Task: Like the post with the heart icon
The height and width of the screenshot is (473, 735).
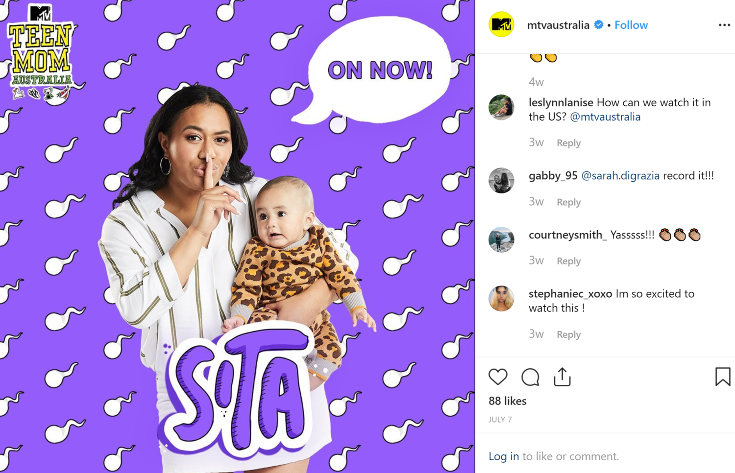Action: (x=498, y=377)
